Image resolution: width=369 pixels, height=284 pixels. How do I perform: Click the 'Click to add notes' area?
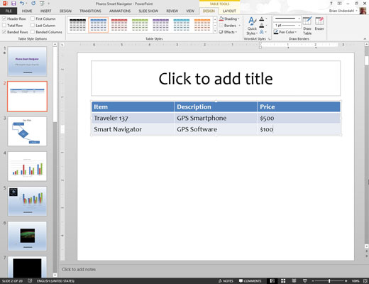79,269
